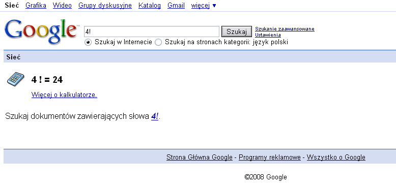Click the Szukaj button
The image size is (396, 190).
(x=236, y=31)
